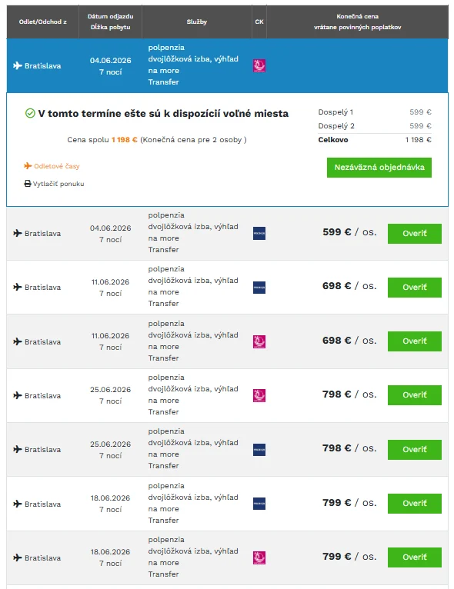454x589 pixels.
Task: Click the orange plane icon beside Odletové časy
Action: pyautogui.click(x=28, y=165)
